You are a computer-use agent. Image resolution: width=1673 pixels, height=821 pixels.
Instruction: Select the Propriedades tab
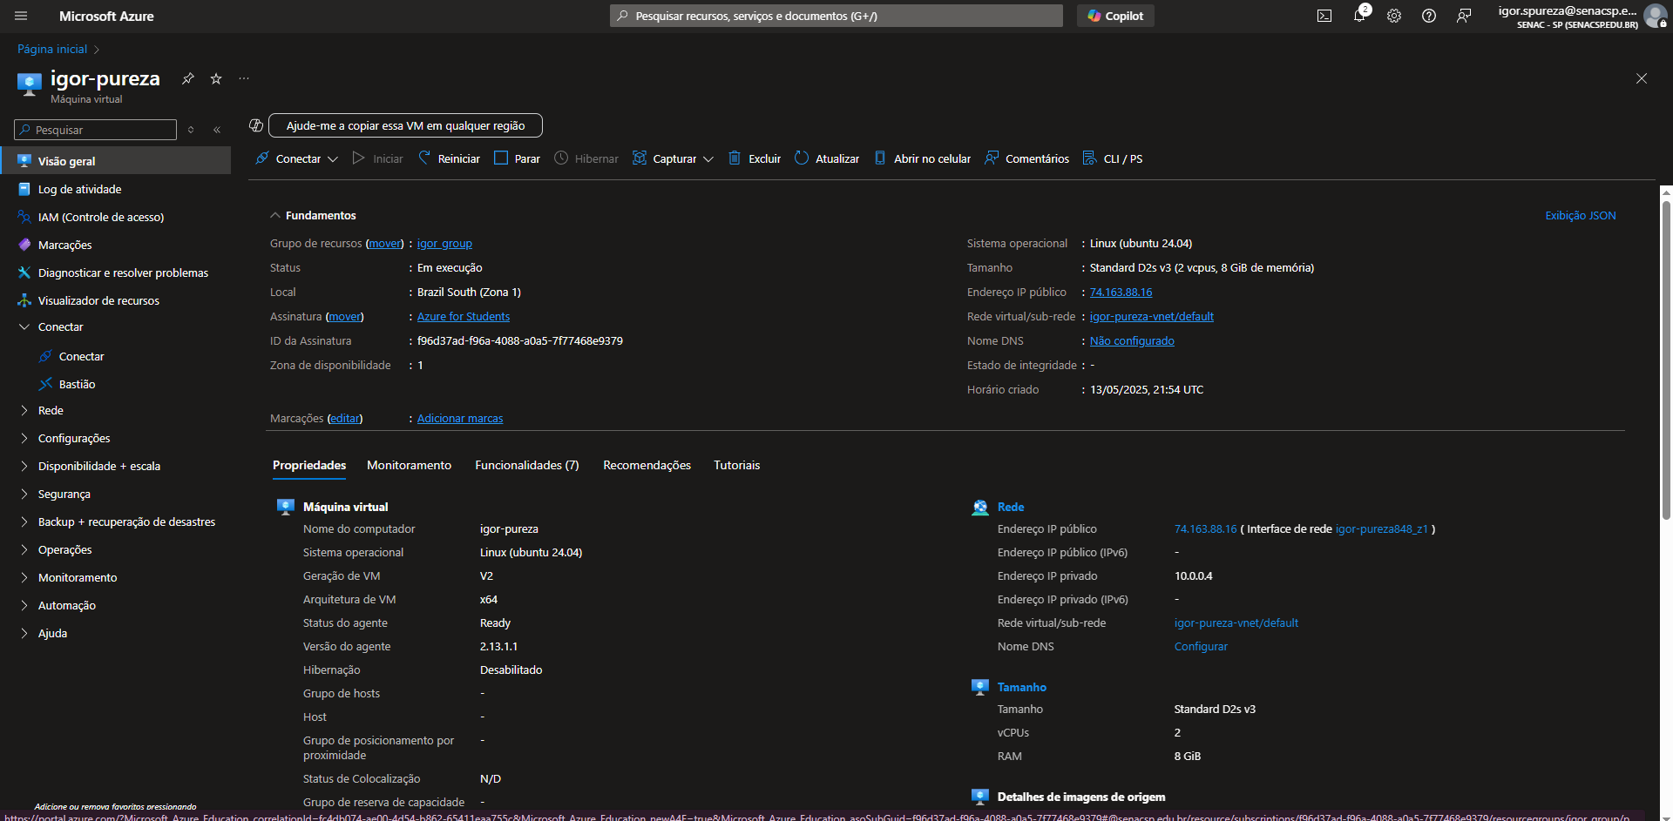point(309,465)
